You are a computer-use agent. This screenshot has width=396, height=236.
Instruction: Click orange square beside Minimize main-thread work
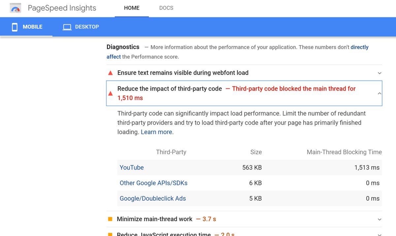pyautogui.click(x=110, y=219)
